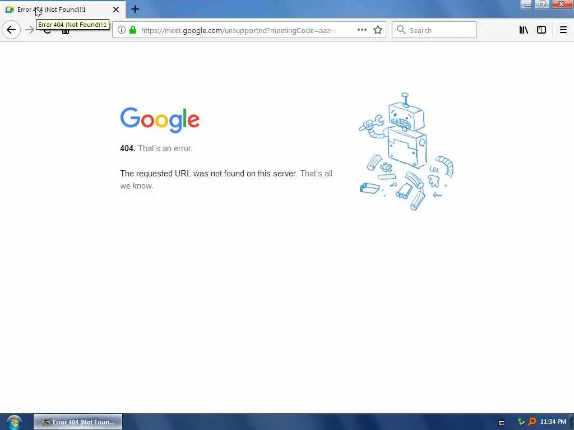Image resolution: width=574 pixels, height=430 pixels.
Task: Minimize the Firefox window
Action: coord(527,4)
